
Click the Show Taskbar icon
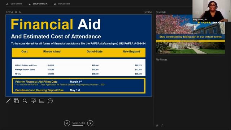pos(7,4)
